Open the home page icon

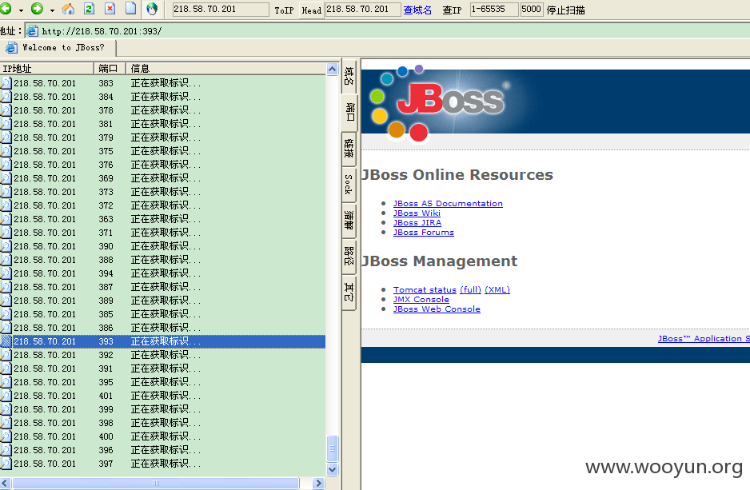coord(69,9)
